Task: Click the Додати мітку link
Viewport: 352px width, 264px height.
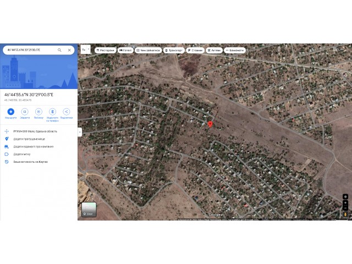Action: pyautogui.click(x=22, y=154)
